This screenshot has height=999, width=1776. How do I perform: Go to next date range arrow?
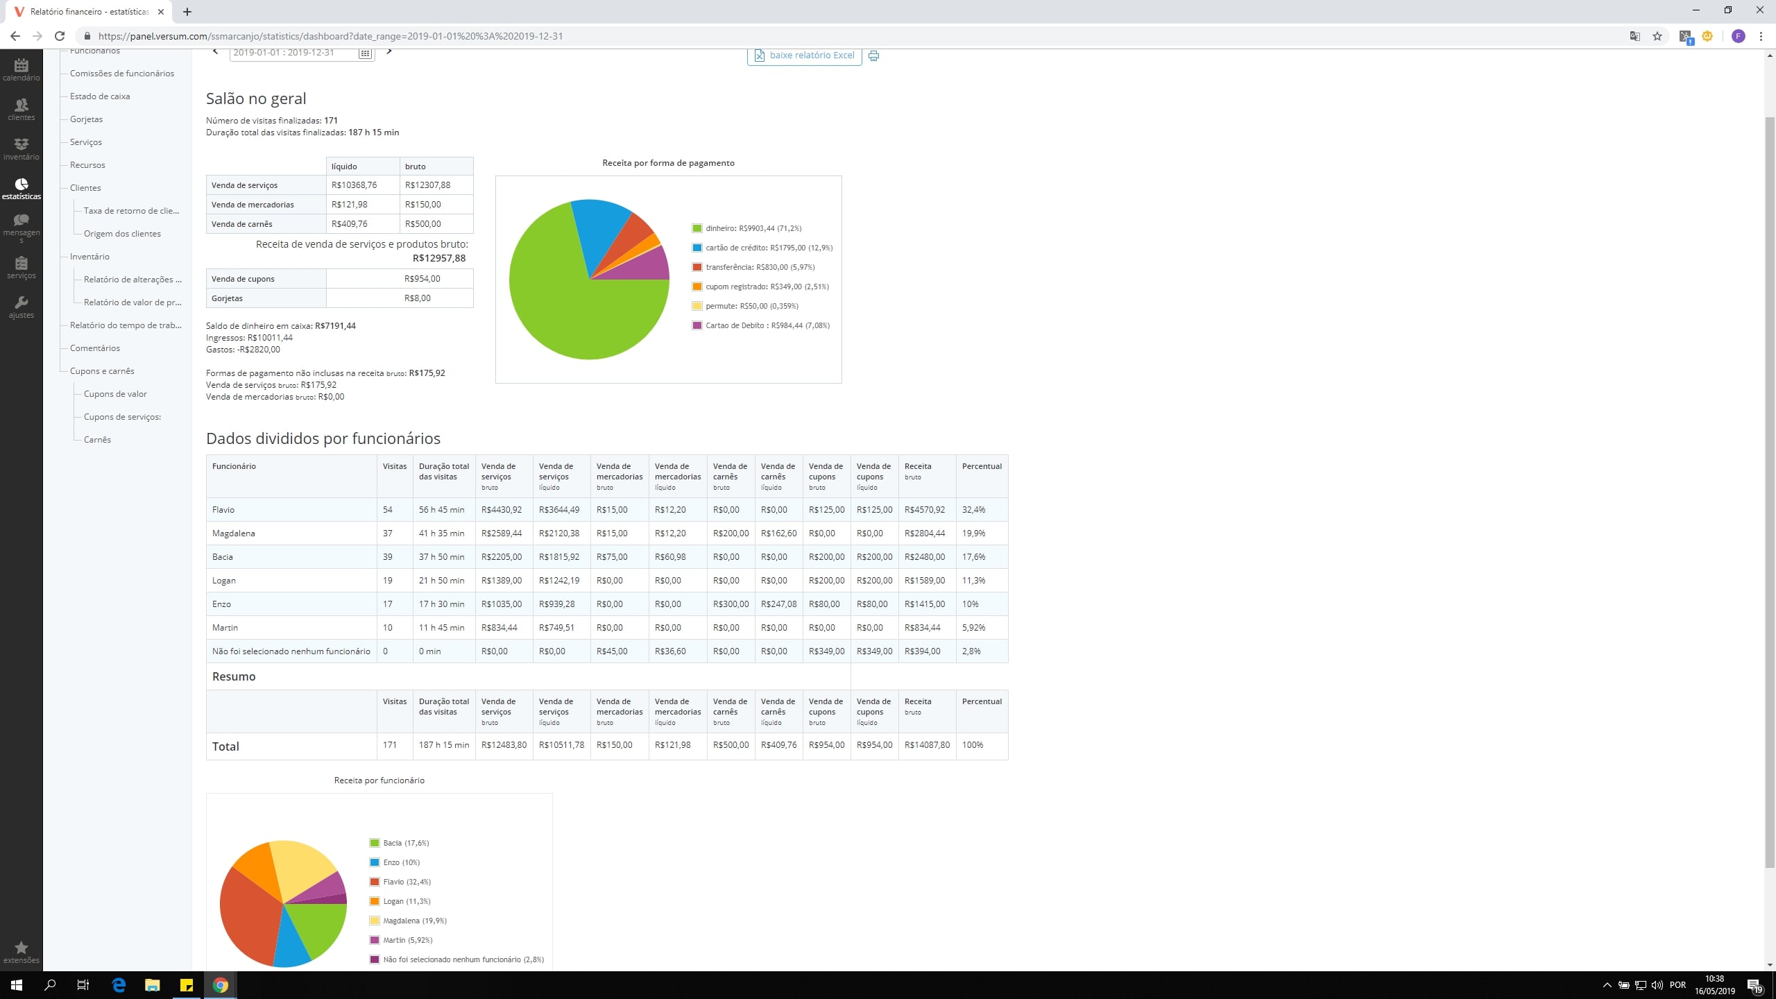point(389,51)
